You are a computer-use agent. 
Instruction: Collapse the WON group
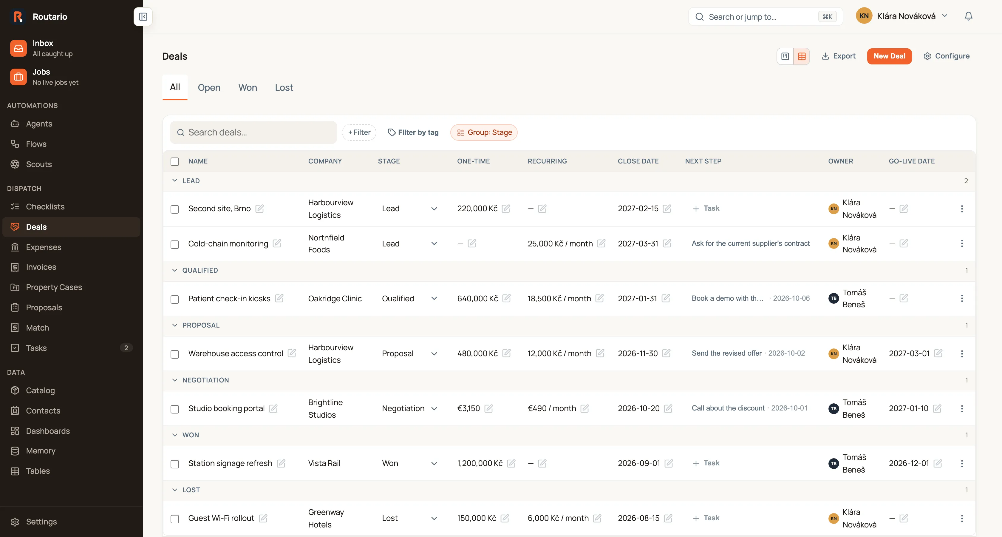(175, 435)
